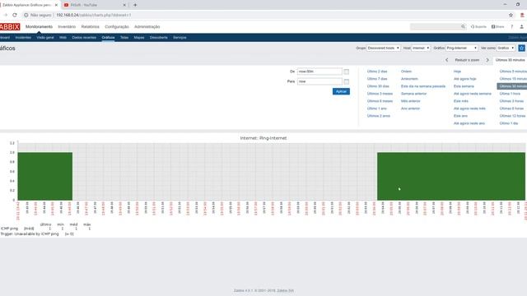The height and width of the screenshot is (296, 527).
Task: Open the Administração menu
Action: point(147,26)
